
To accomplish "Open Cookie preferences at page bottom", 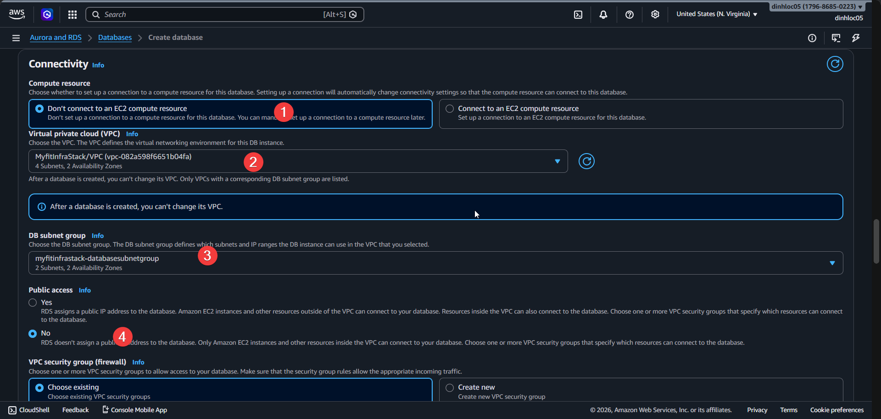I will [836, 410].
